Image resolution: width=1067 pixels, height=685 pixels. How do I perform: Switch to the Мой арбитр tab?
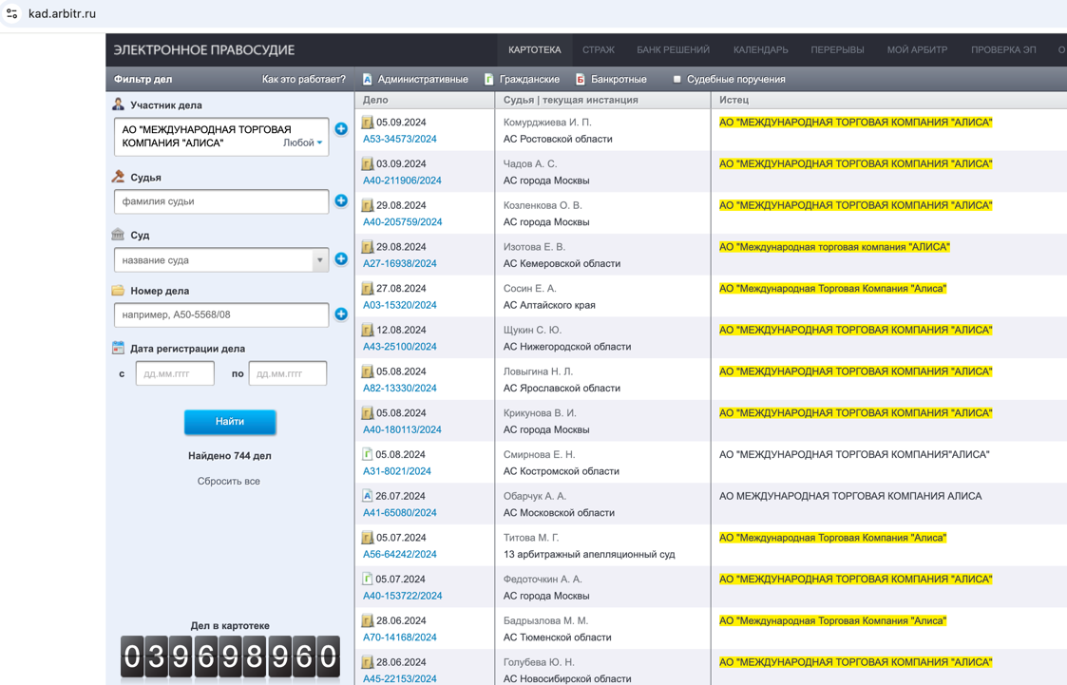[917, 49]
